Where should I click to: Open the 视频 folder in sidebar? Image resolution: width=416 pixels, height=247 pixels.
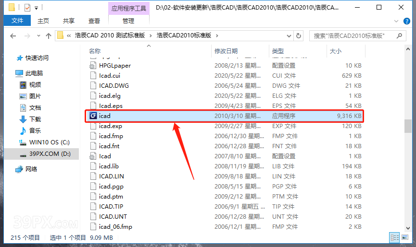35,84
